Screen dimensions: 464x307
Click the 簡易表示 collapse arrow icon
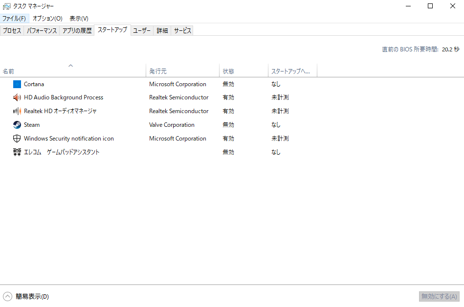pyautogui.click(x=7, y=296)
